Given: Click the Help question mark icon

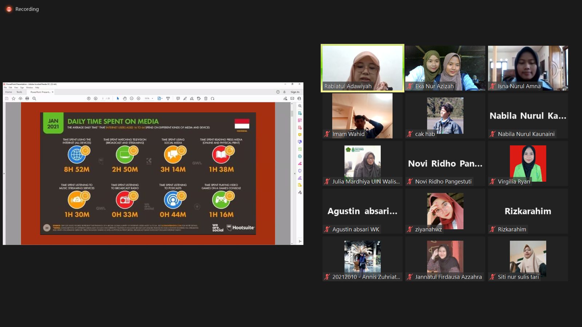Looking at the screenshot, I should 278,92.
